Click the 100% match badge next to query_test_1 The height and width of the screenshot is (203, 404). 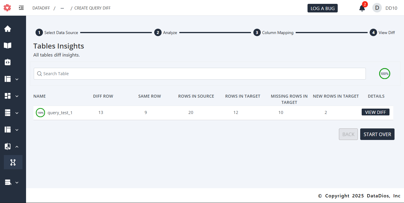tap(40, 112)
